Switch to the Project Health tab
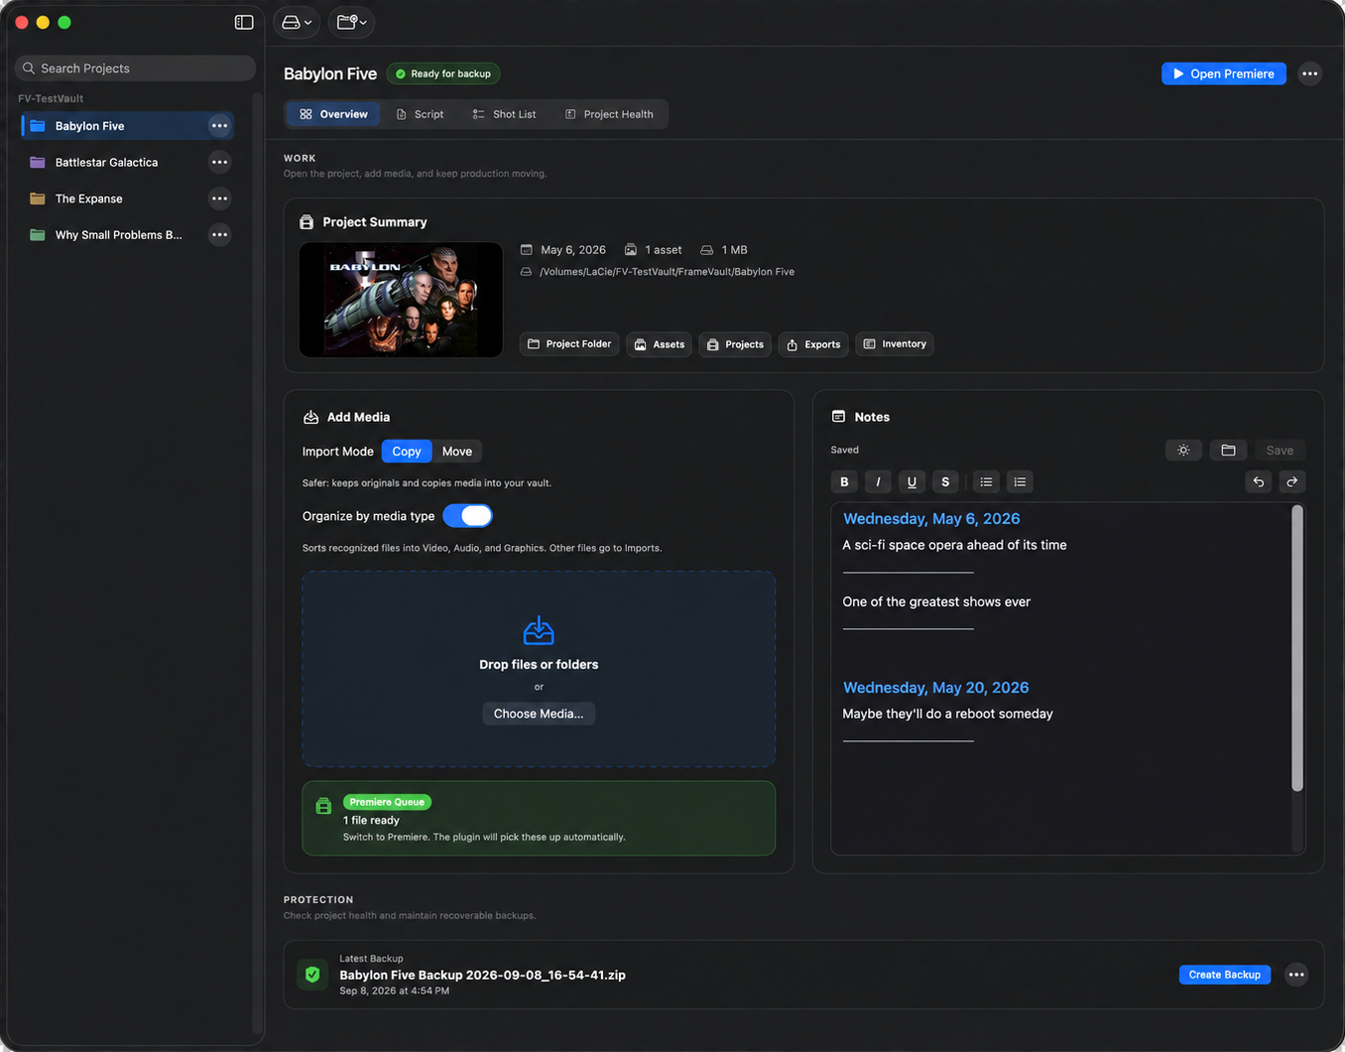 coord(609,114)
